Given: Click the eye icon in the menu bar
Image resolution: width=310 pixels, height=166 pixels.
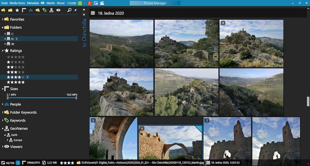Looking at the screenshot, I should coord(42,3).
